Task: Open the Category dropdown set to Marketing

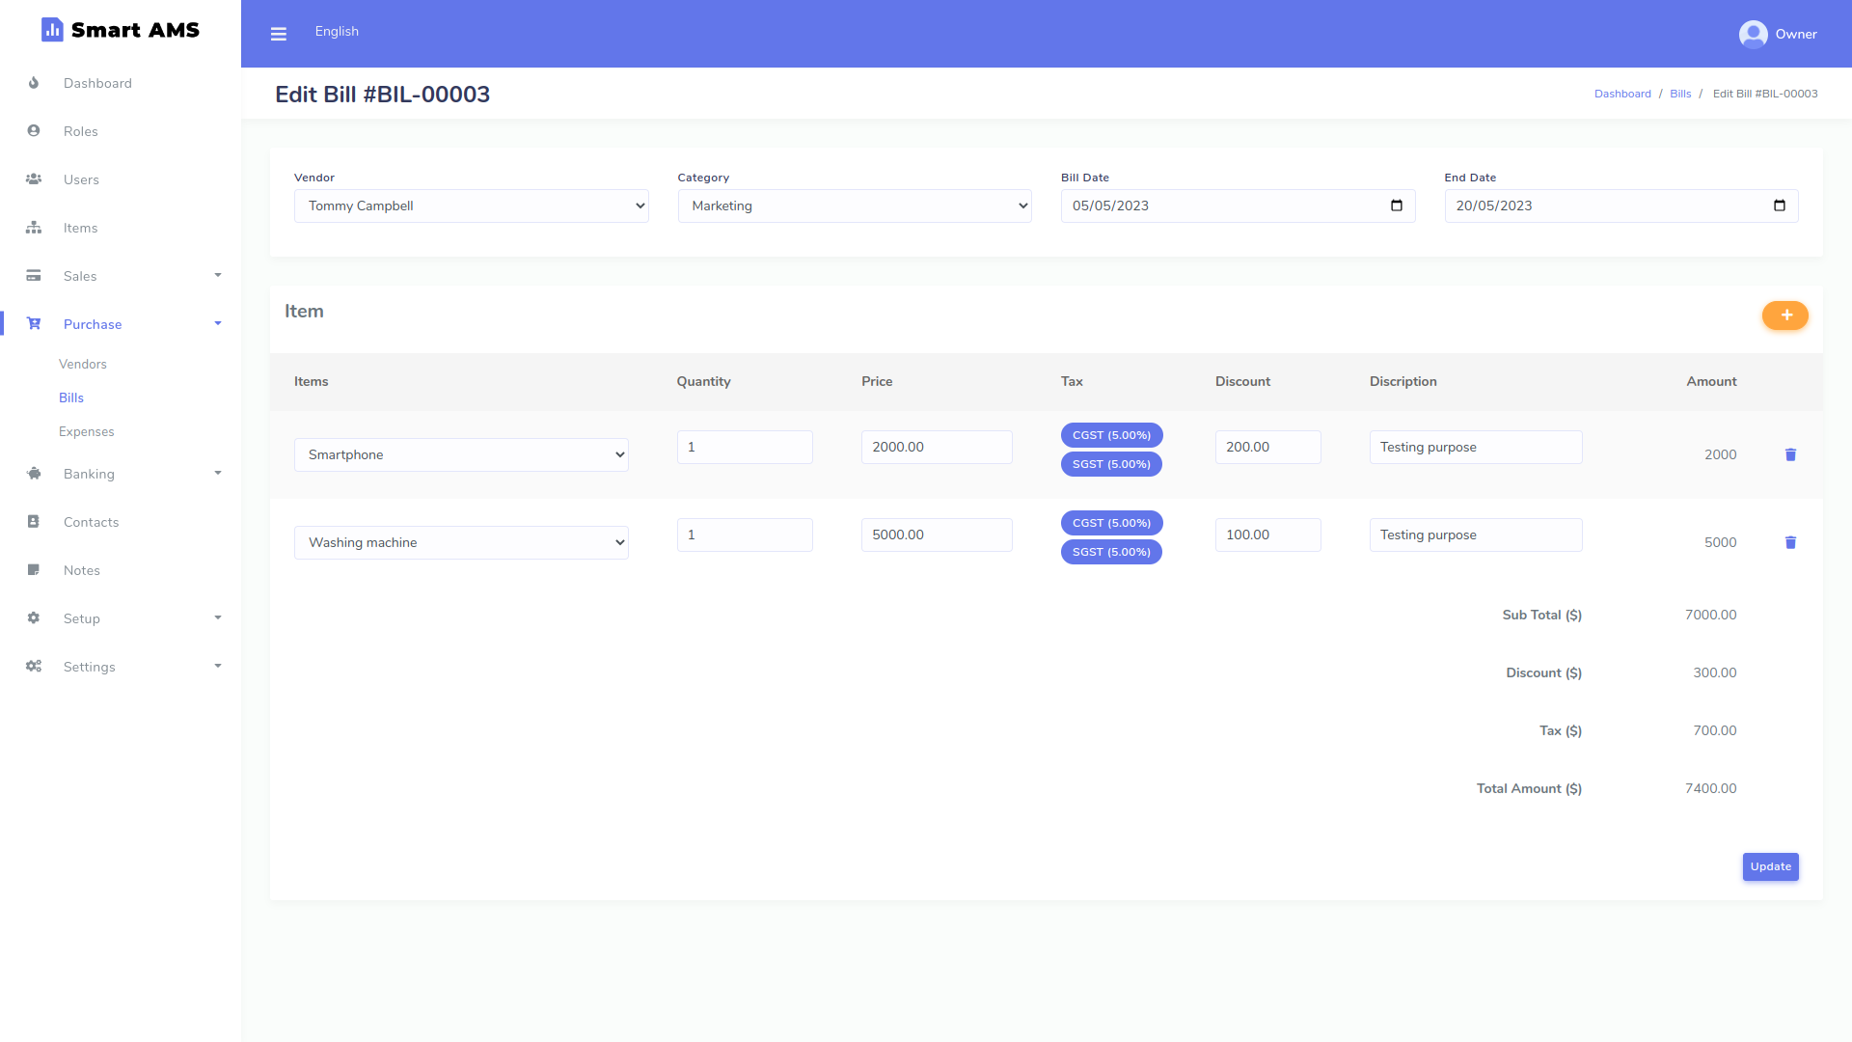Action: coord(855,206)
